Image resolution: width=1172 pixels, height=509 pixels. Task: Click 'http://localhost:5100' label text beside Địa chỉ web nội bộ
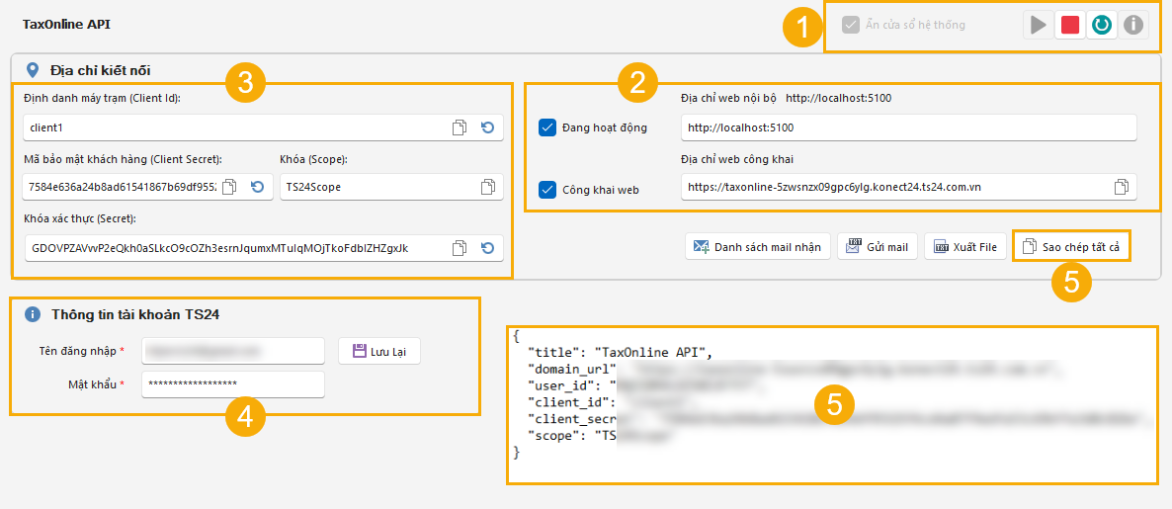click(839, 97)
